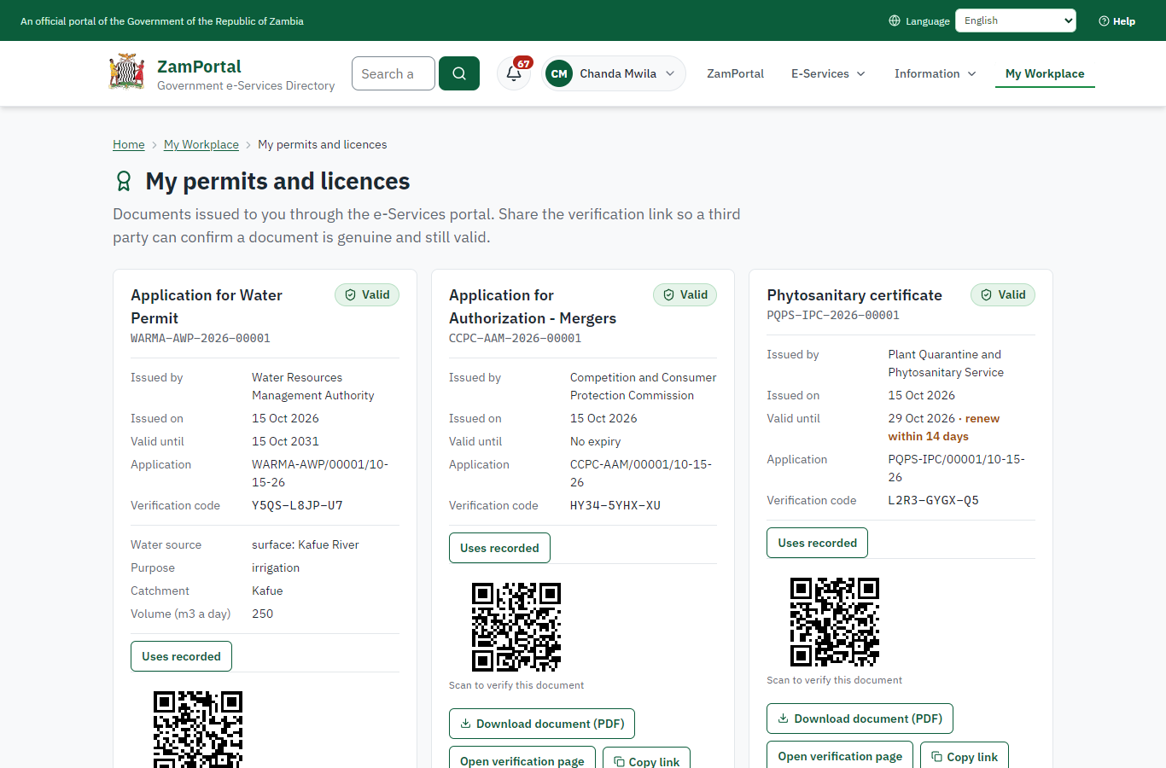Open the Language select dropdown
This screenshot has height=768, width=1166.
(x=1016, y=20)
